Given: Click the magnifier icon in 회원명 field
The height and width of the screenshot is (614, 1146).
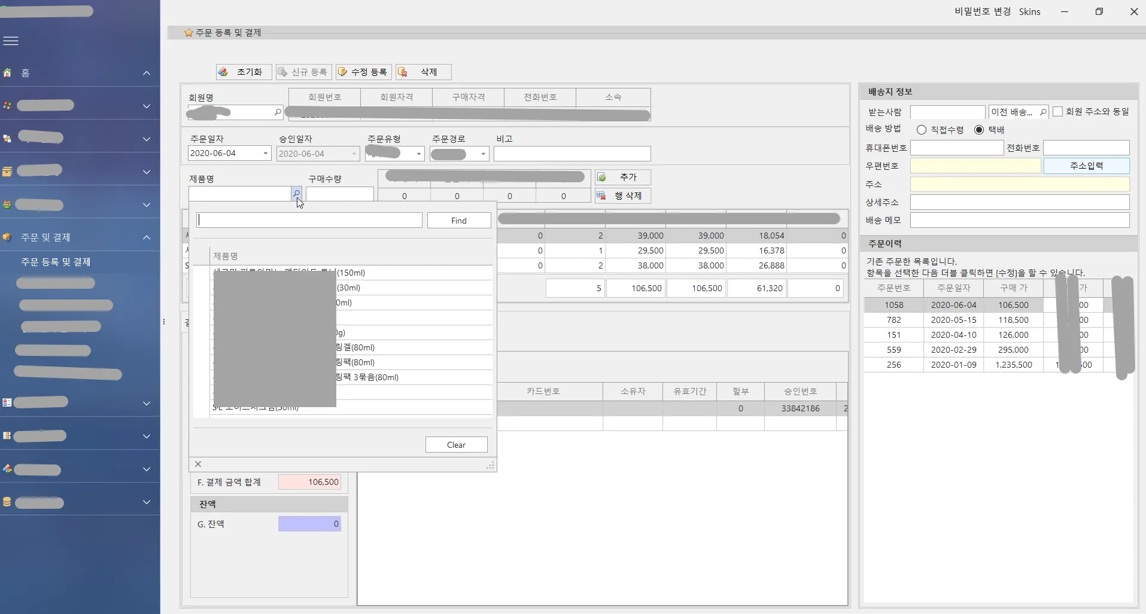Looking at the screenshot, I should tap(278, 112).
